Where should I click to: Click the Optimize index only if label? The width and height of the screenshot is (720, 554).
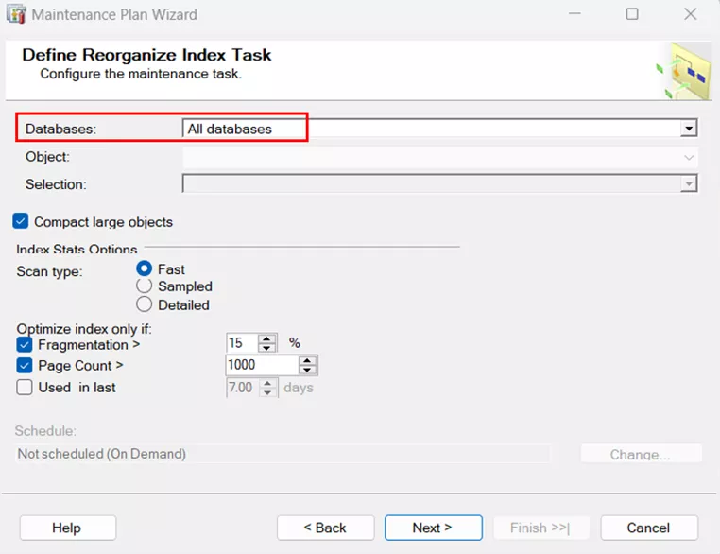coord(84,329)
